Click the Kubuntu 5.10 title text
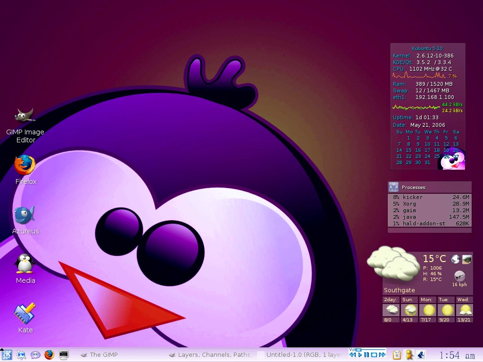The image size is (483, 362). tap(427, 49)
